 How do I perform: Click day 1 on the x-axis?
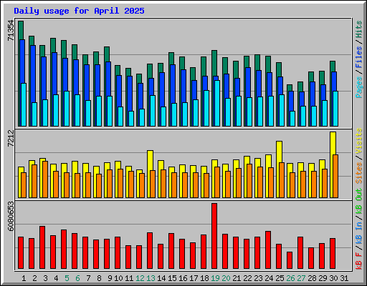(x=24, y=278)
